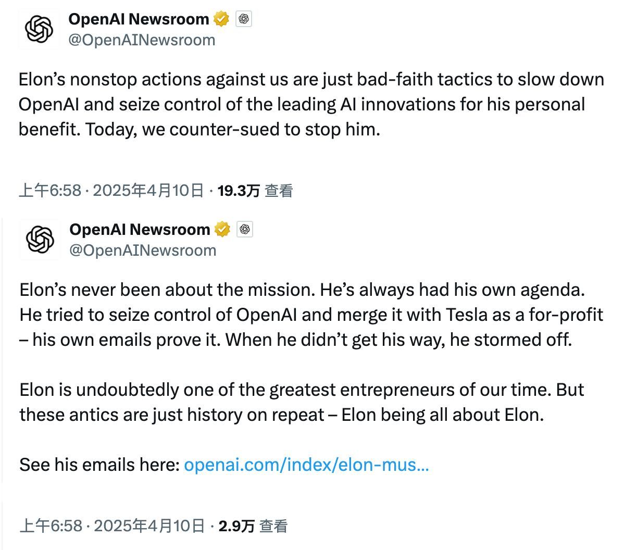Click the OpenAI avatar on the second tweet
The height and width of the screenshot is (550, 624).
tap(40, 240)
